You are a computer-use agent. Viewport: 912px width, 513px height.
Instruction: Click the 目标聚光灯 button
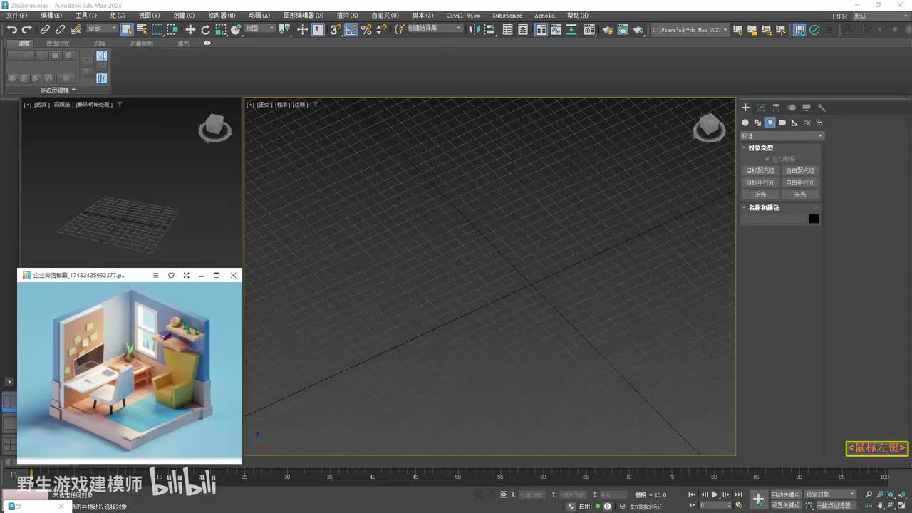click(760, 171)
